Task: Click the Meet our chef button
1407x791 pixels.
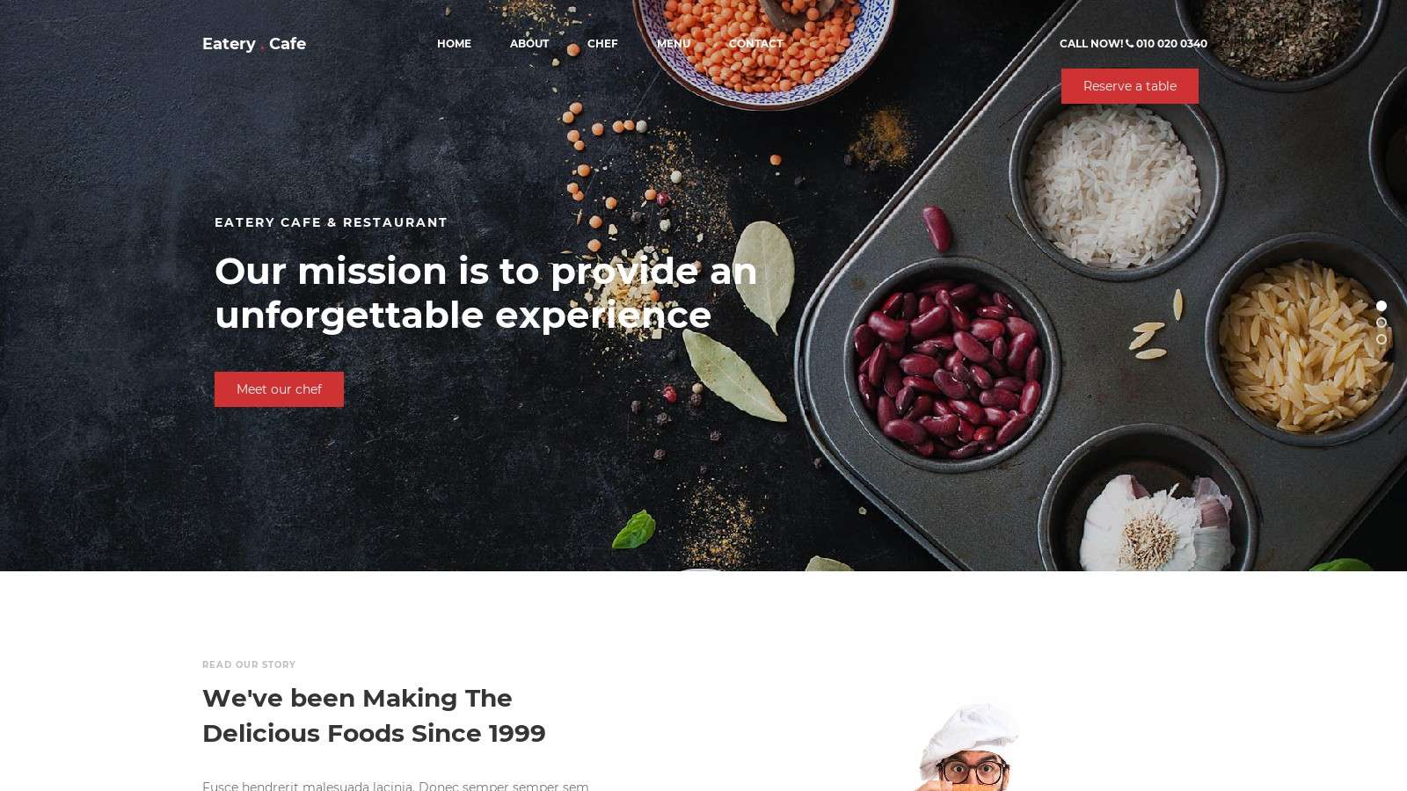Action: point(279,389)
